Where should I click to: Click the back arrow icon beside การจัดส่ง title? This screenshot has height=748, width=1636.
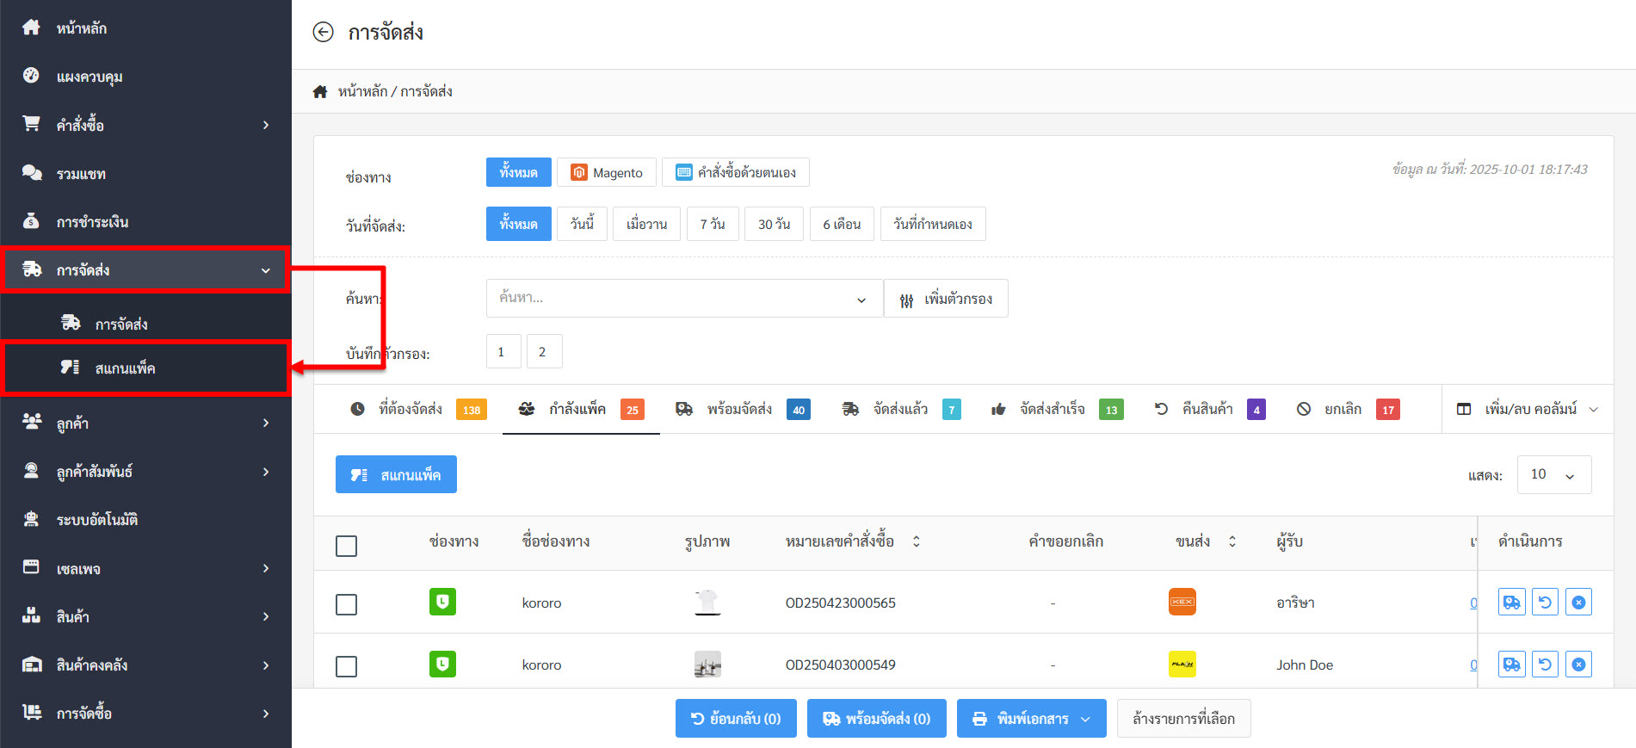click(x=323, y=33)
